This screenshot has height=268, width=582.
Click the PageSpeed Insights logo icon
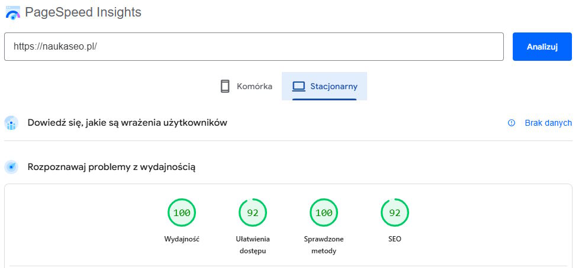[x=13, y=12]
